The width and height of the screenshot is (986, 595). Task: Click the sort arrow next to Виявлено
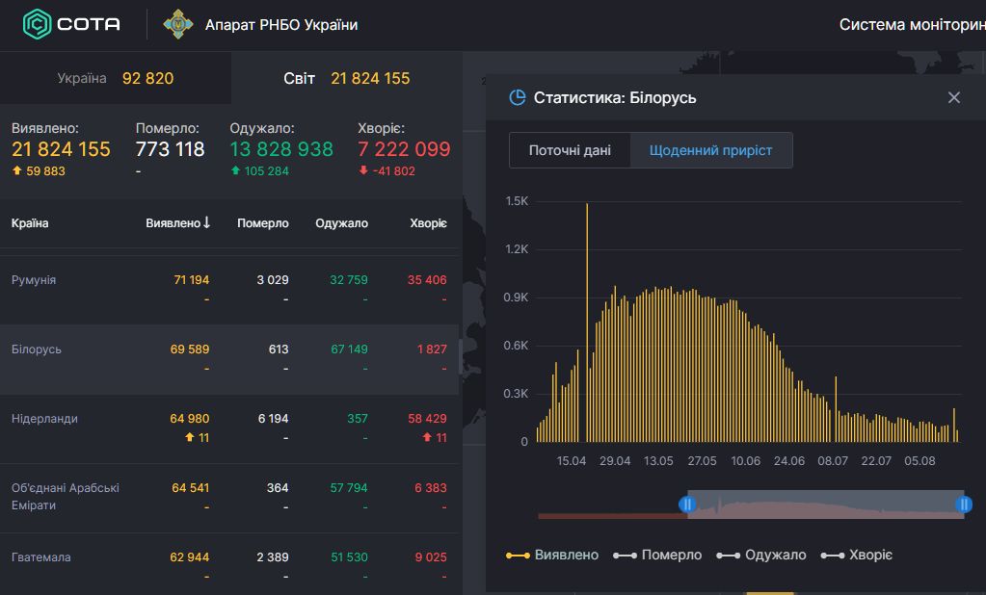point(206,222)
